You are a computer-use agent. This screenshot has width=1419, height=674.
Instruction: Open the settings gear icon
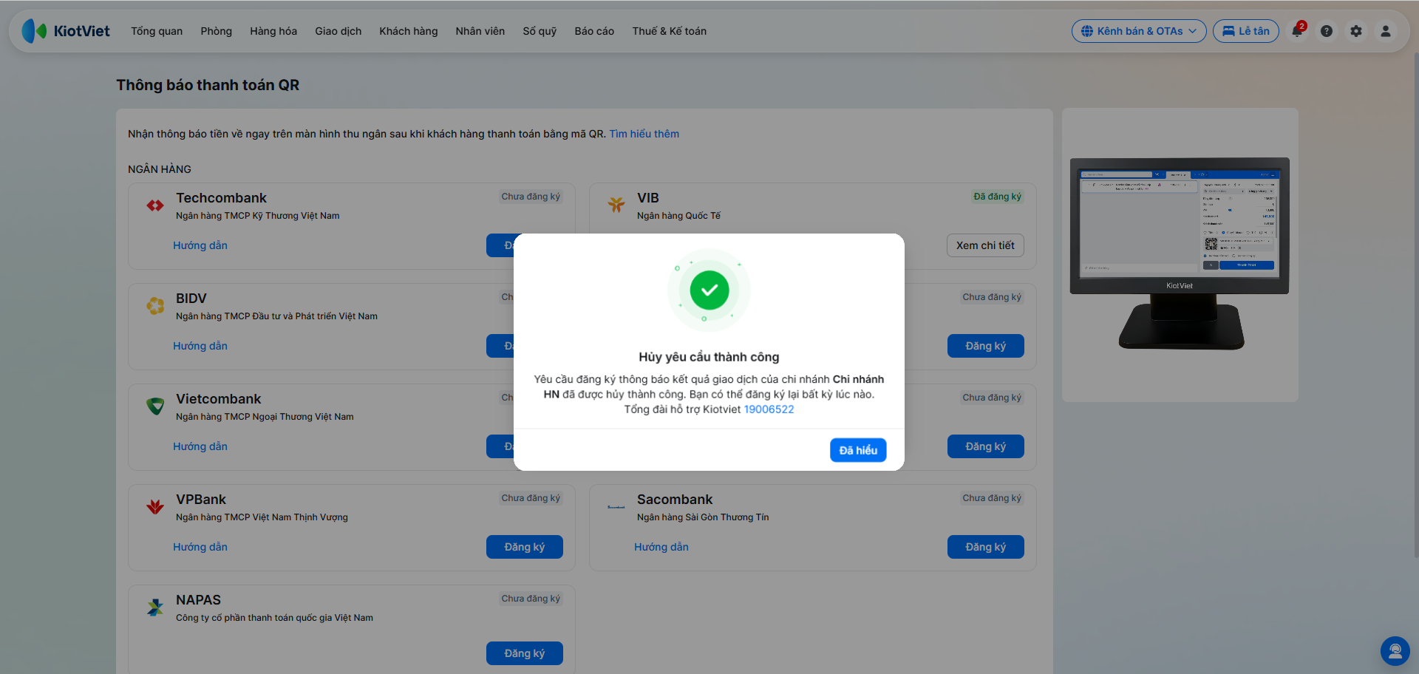pyautogui.click(x=1356, y=31)
